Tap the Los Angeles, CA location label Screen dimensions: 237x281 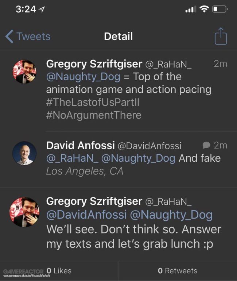(85, 171)
